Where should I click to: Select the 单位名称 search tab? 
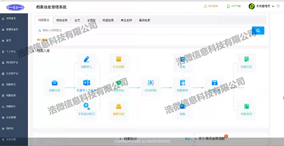click(x=126, y=21)
